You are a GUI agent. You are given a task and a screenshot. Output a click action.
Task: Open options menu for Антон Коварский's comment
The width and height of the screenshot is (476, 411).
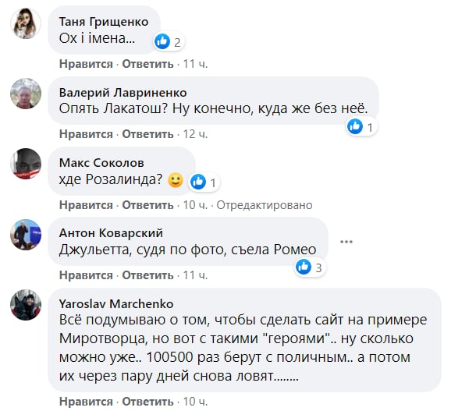click(346, 240)
